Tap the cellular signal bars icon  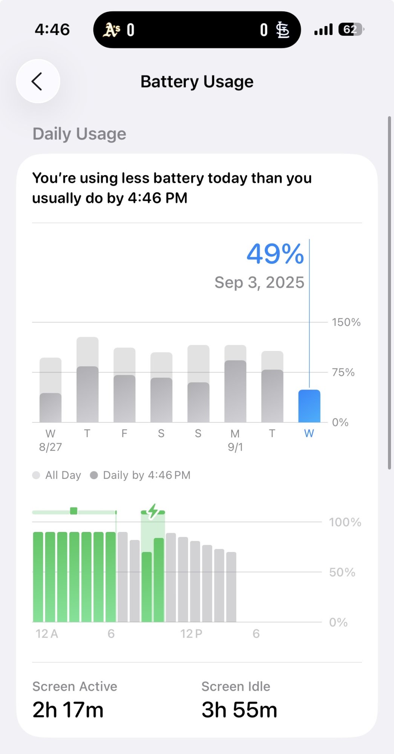[x=323, y=29]
